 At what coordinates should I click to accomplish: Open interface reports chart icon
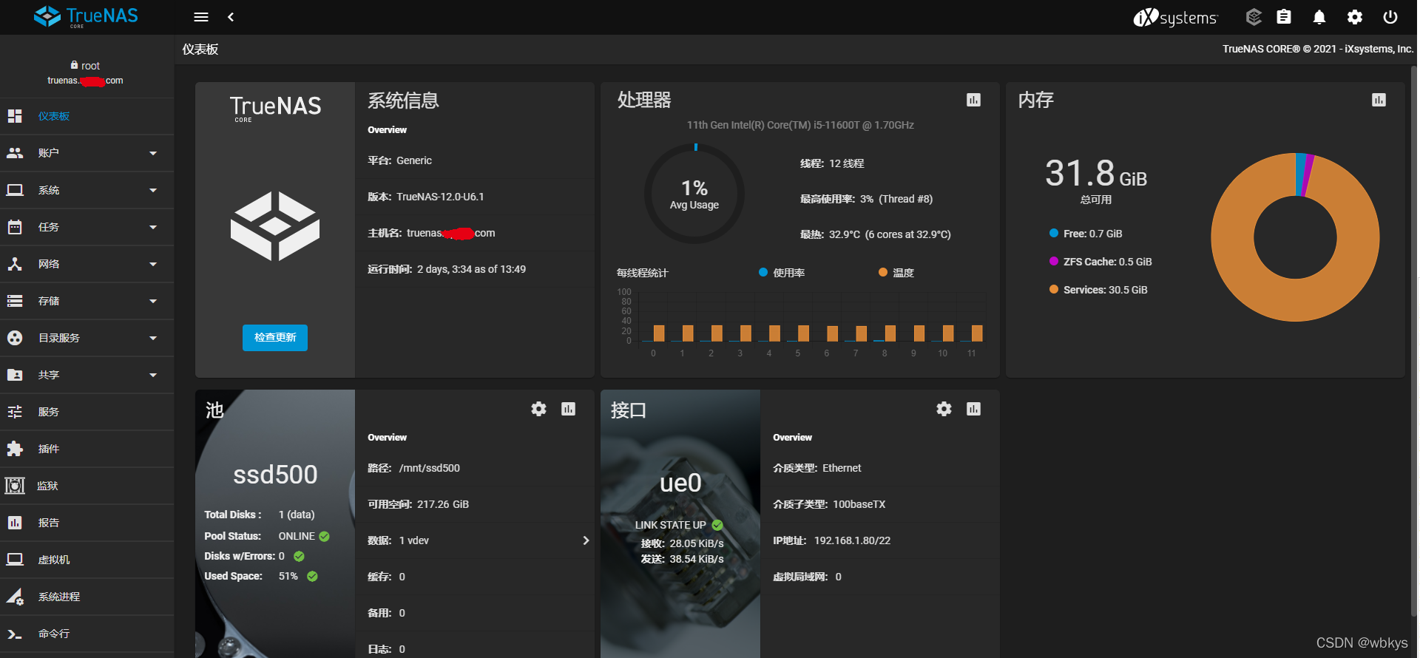pos(973,409)
